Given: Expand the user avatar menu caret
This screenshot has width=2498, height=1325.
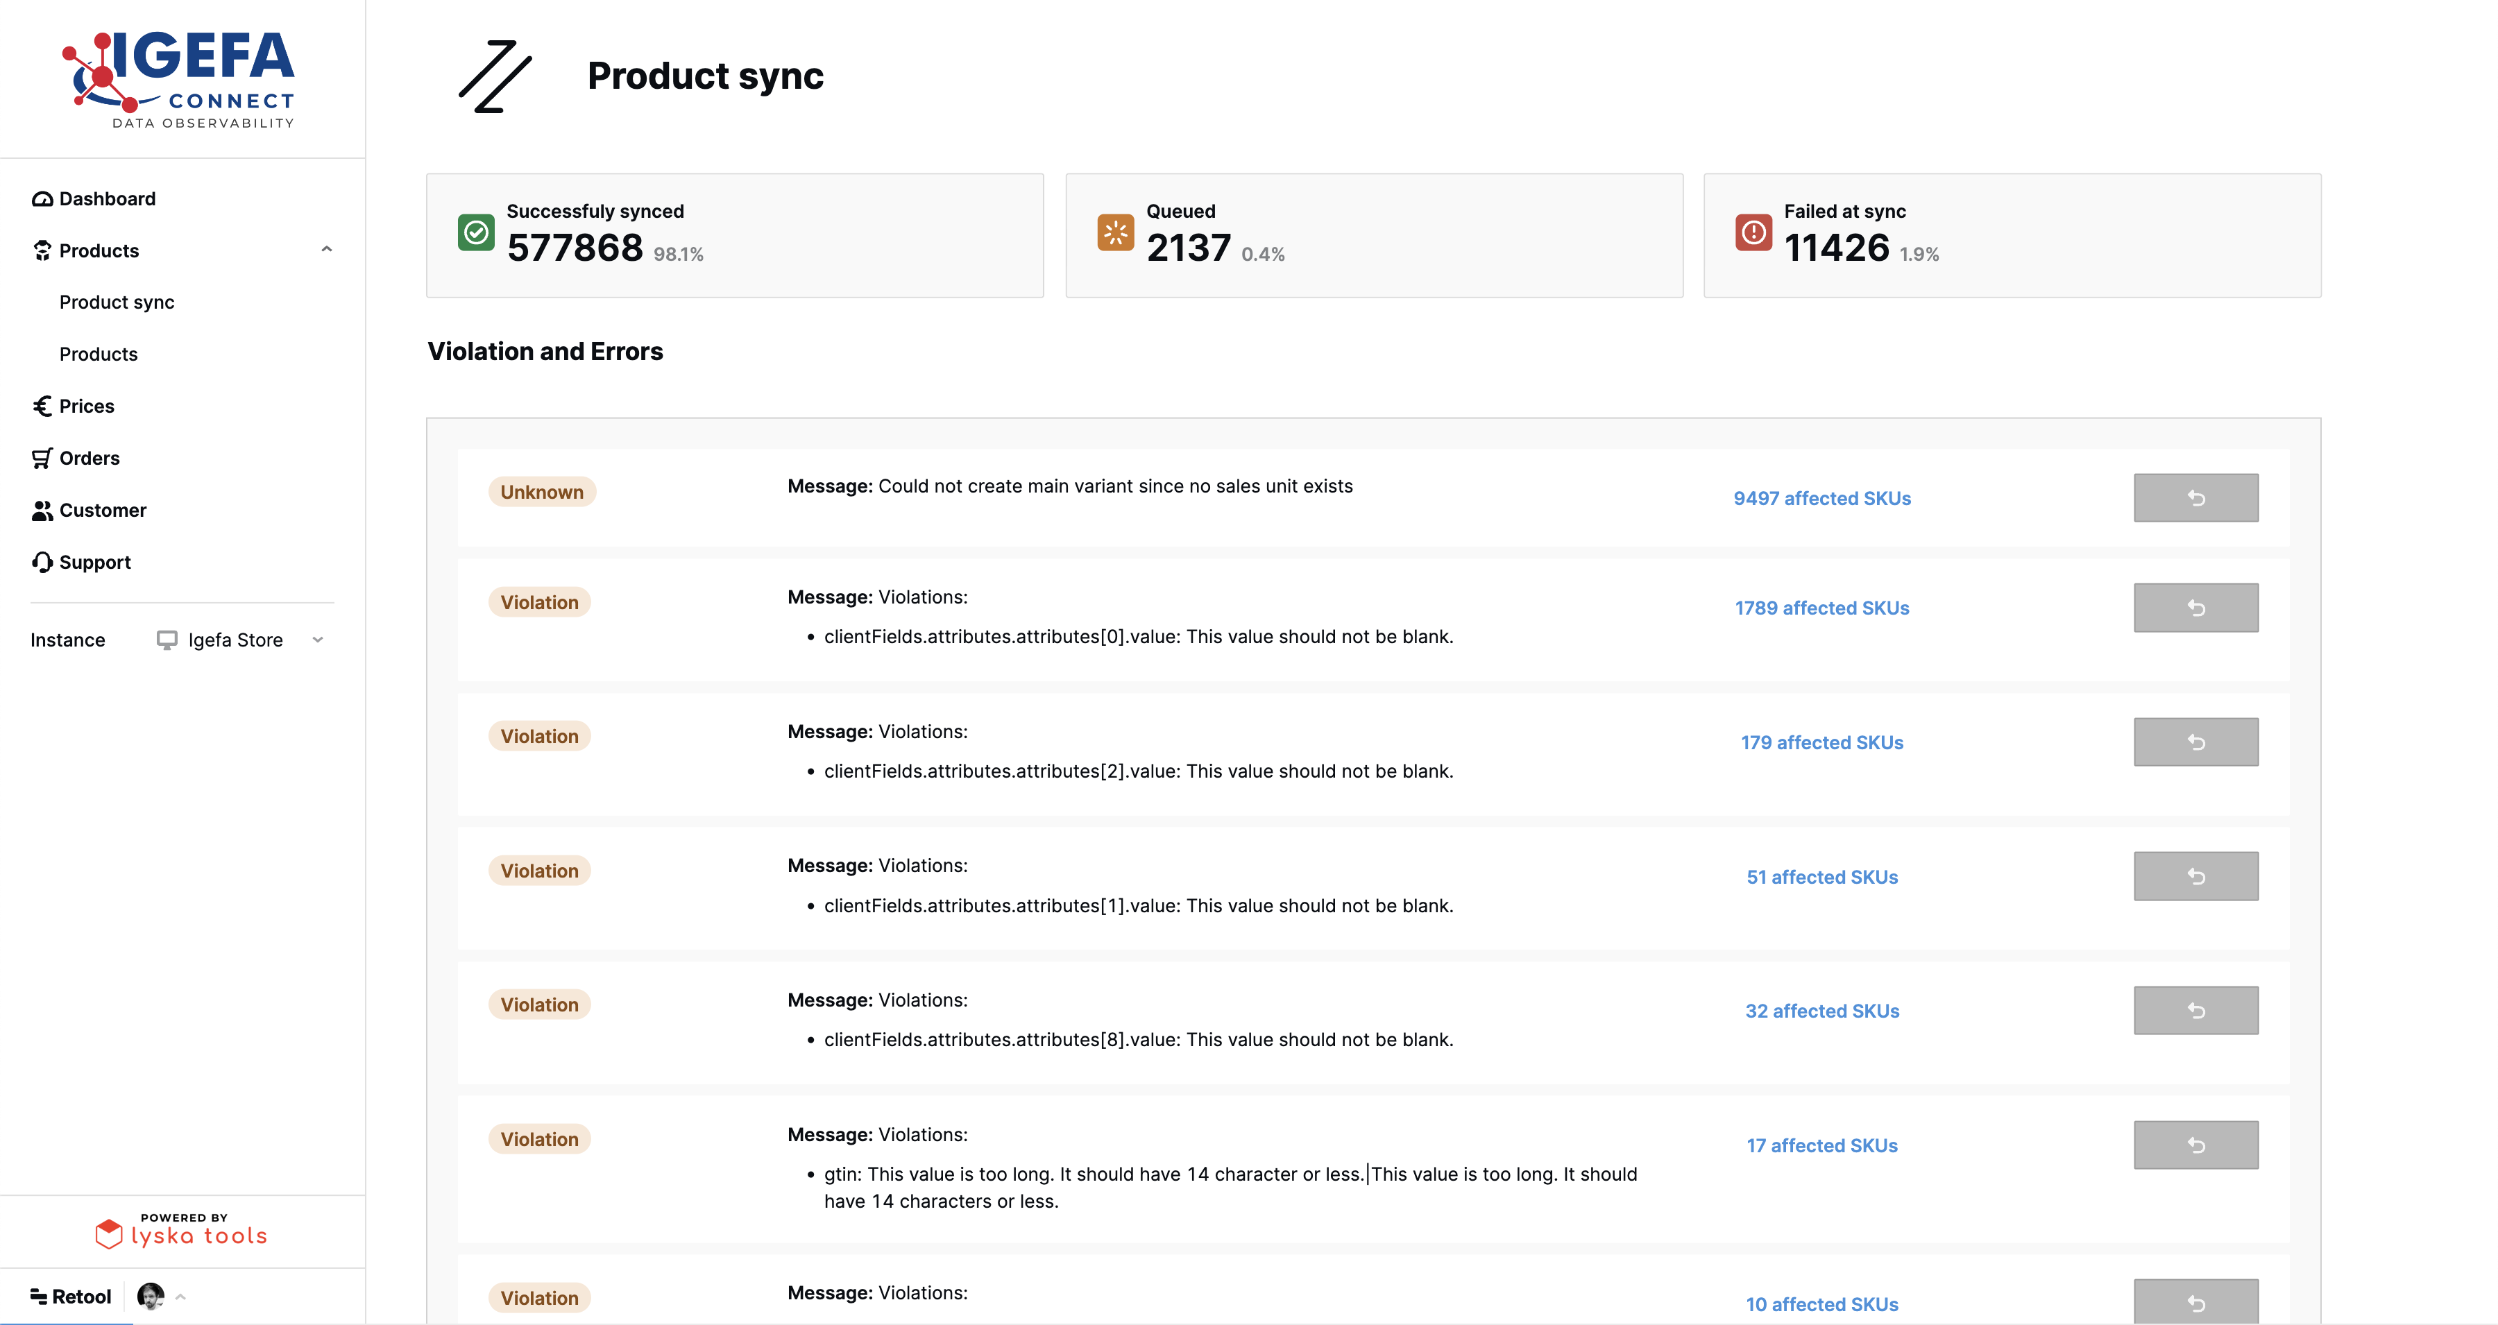Looking at the screenshot, I should [180, 1297].
